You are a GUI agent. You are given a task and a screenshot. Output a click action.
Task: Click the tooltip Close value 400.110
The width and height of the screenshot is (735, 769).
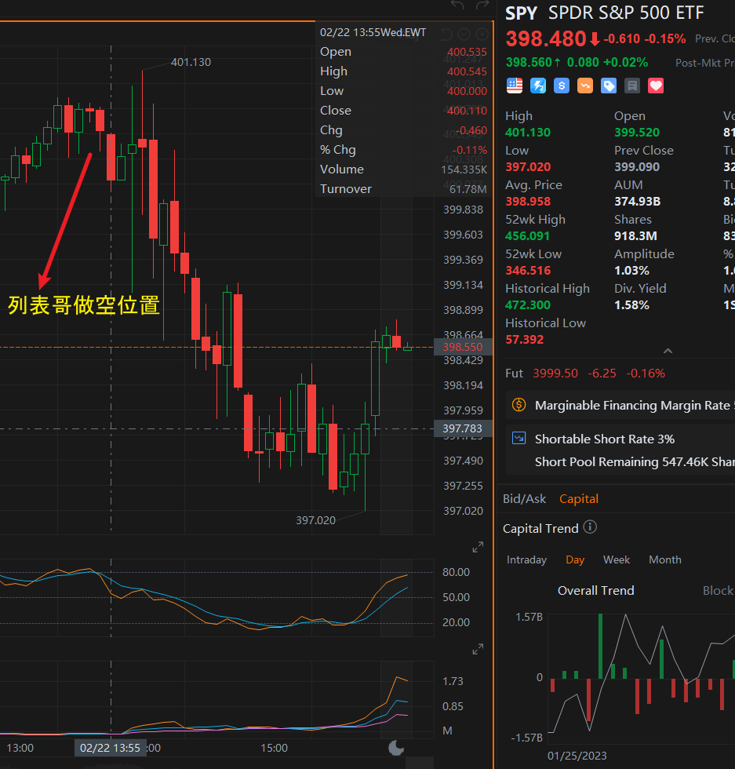pos(467,111)
